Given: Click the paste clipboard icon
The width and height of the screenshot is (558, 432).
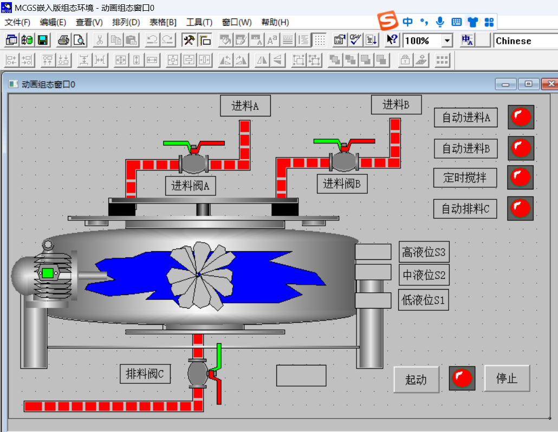Looking at the screenshot, I should click(x=131, y=40).
